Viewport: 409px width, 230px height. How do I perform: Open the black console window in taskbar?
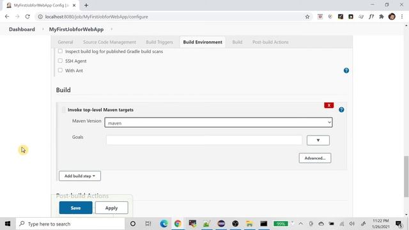264,224
